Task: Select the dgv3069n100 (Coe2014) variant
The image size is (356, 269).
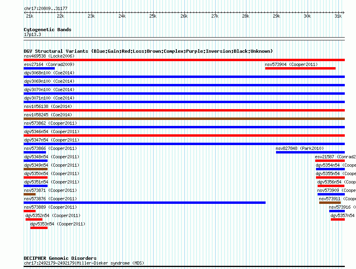Action: pyautogui.click(x=184, y=85)
